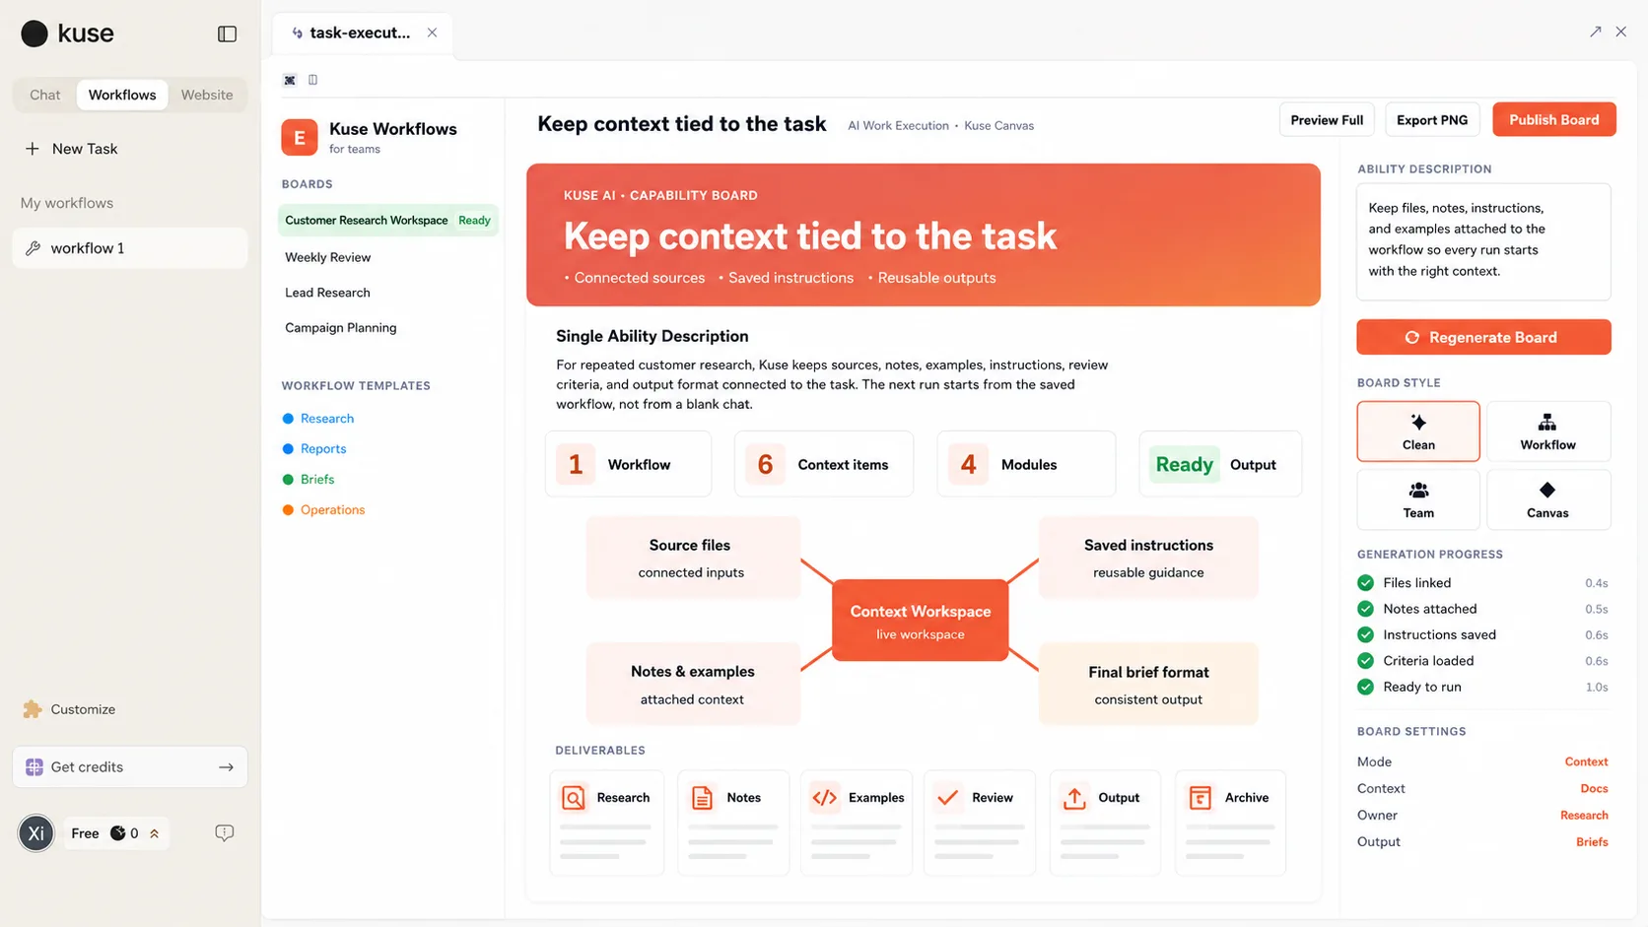Viewport: 1648px width, 927px height.
Task: Click the Notes deliverable document icon
Action: (x=702, y=798)
